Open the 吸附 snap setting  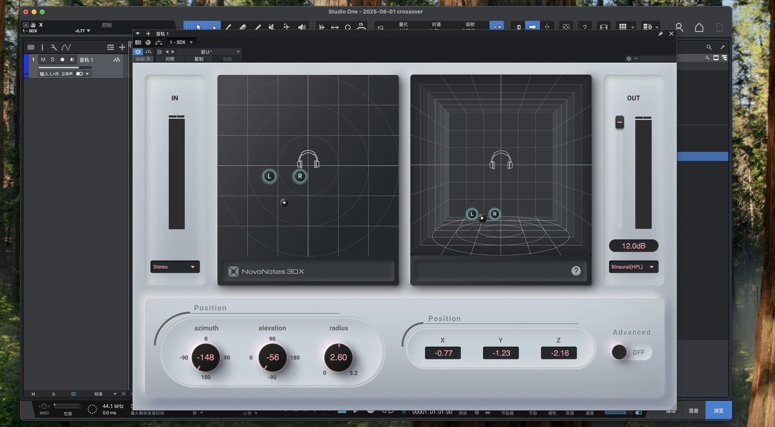click(x=470, y=25)
